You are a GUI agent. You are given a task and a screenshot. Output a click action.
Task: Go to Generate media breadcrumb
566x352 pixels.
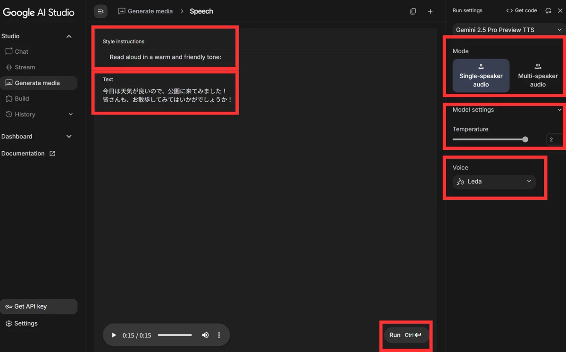click(x=150, y=11)
